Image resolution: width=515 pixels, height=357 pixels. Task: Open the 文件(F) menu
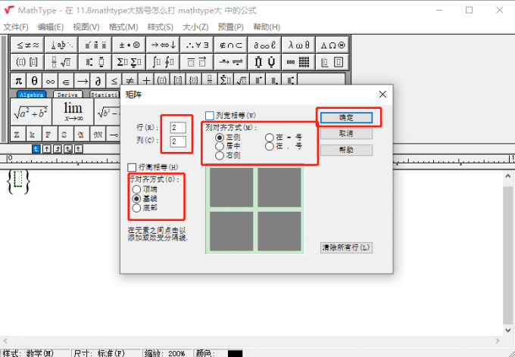(x=16, y=27)
